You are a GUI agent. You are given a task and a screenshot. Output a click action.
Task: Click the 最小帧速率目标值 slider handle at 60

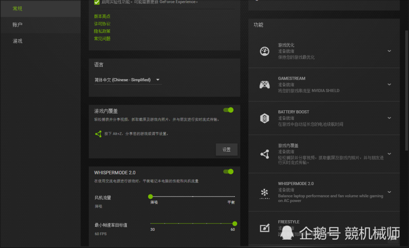(x=235, y=223)
